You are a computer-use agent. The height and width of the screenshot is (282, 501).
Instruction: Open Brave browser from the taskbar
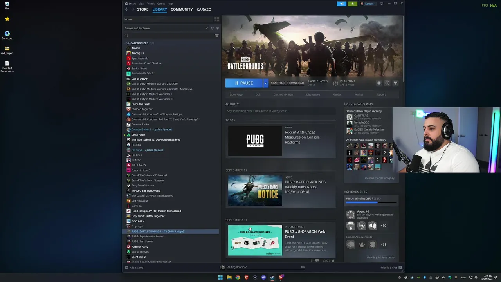pos(246,277)
